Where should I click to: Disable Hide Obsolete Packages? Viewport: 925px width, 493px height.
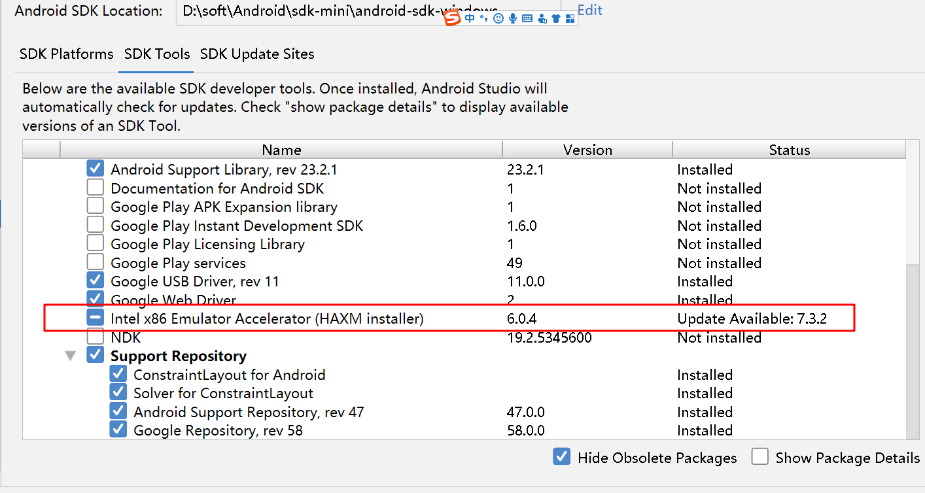tap(561, 456)
